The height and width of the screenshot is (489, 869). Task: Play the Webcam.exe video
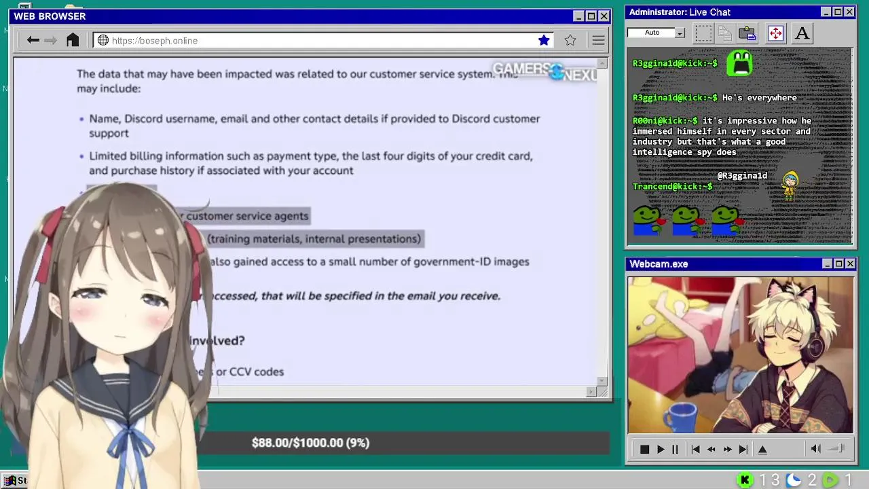[660, 449]
